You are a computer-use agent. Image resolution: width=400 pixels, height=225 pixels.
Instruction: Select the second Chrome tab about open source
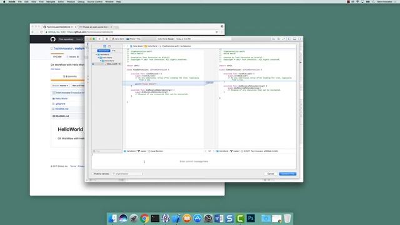click(x=95, y=27)
